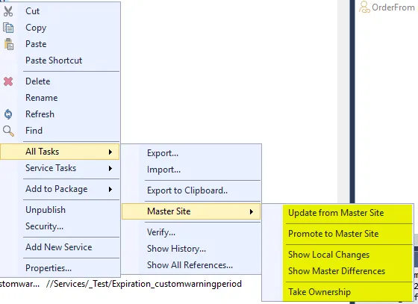Viewport: 418px width, 304px height.
Task: Choose Update from Master Site
Action: click(337, 213)
